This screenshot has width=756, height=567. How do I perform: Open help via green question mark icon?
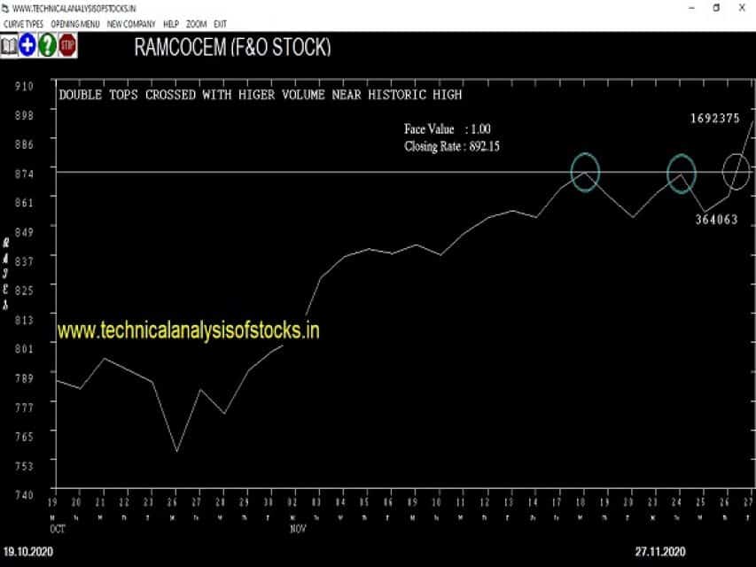click(47, 46)
